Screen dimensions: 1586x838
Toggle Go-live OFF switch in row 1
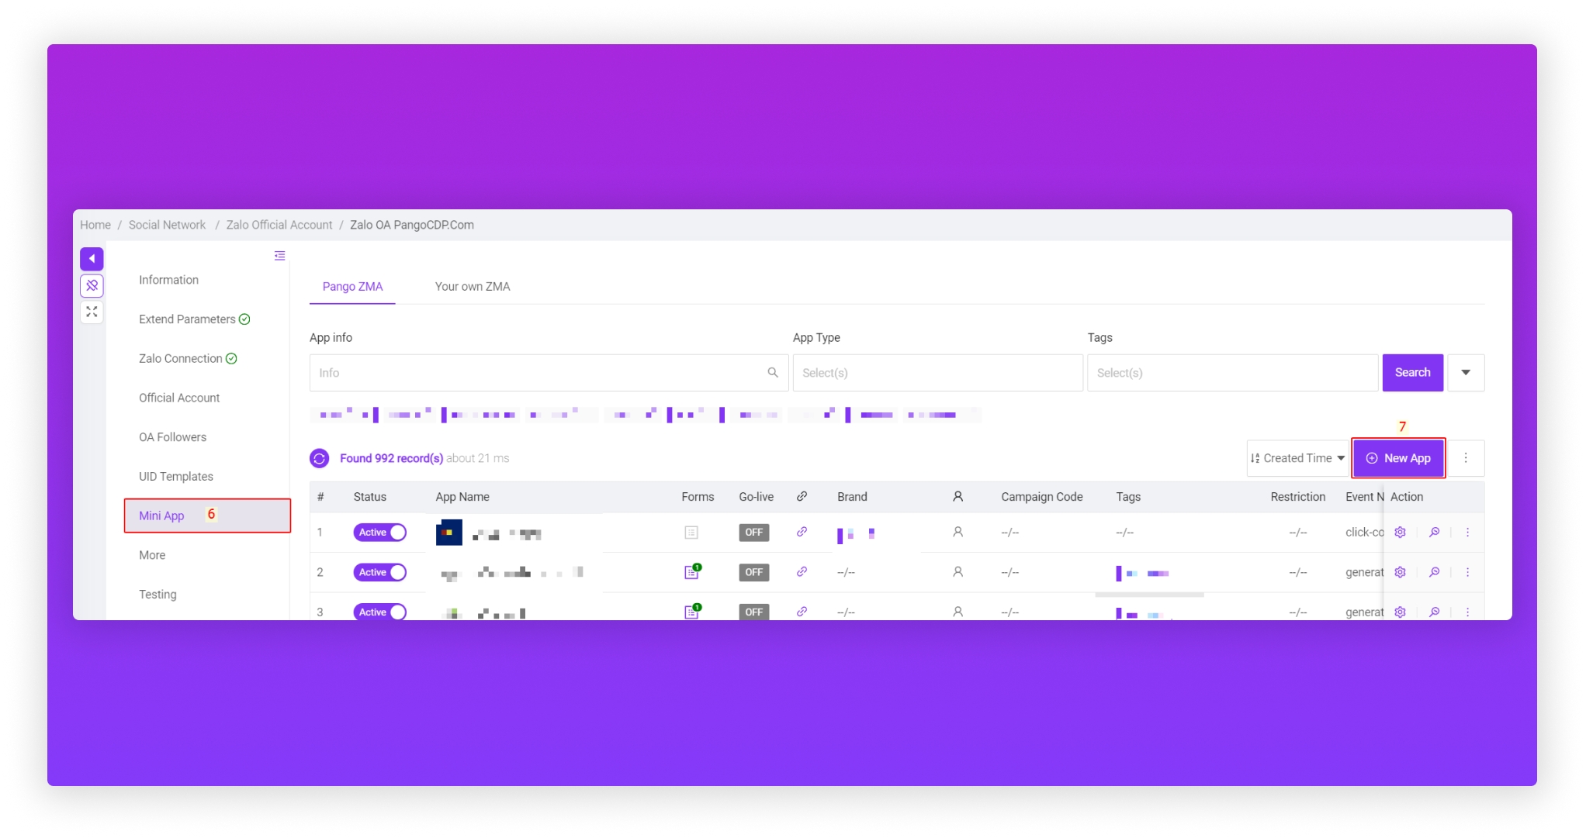pyautogui.click(x=753, y=533)
